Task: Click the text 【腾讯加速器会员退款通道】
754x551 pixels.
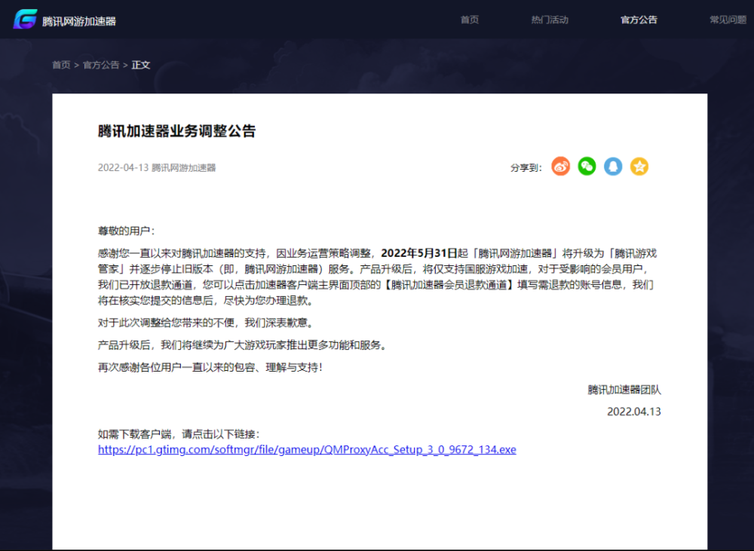Action: [449, 285]
